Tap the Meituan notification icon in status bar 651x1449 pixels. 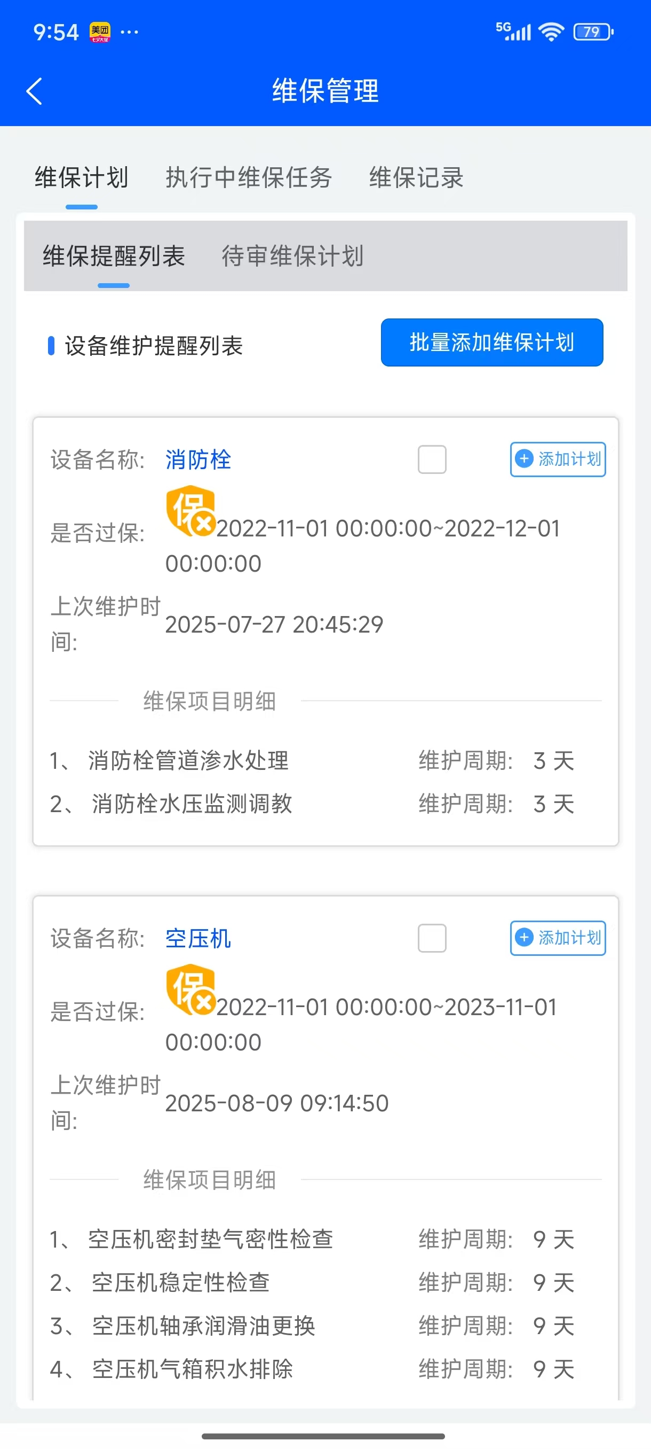[100, 32]
